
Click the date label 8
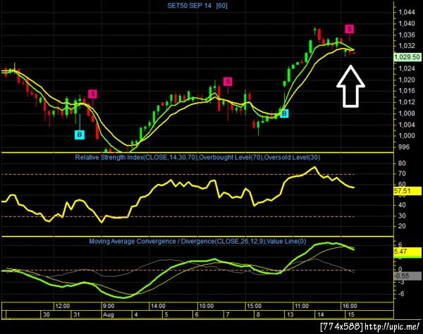click(x=258, y=314)
